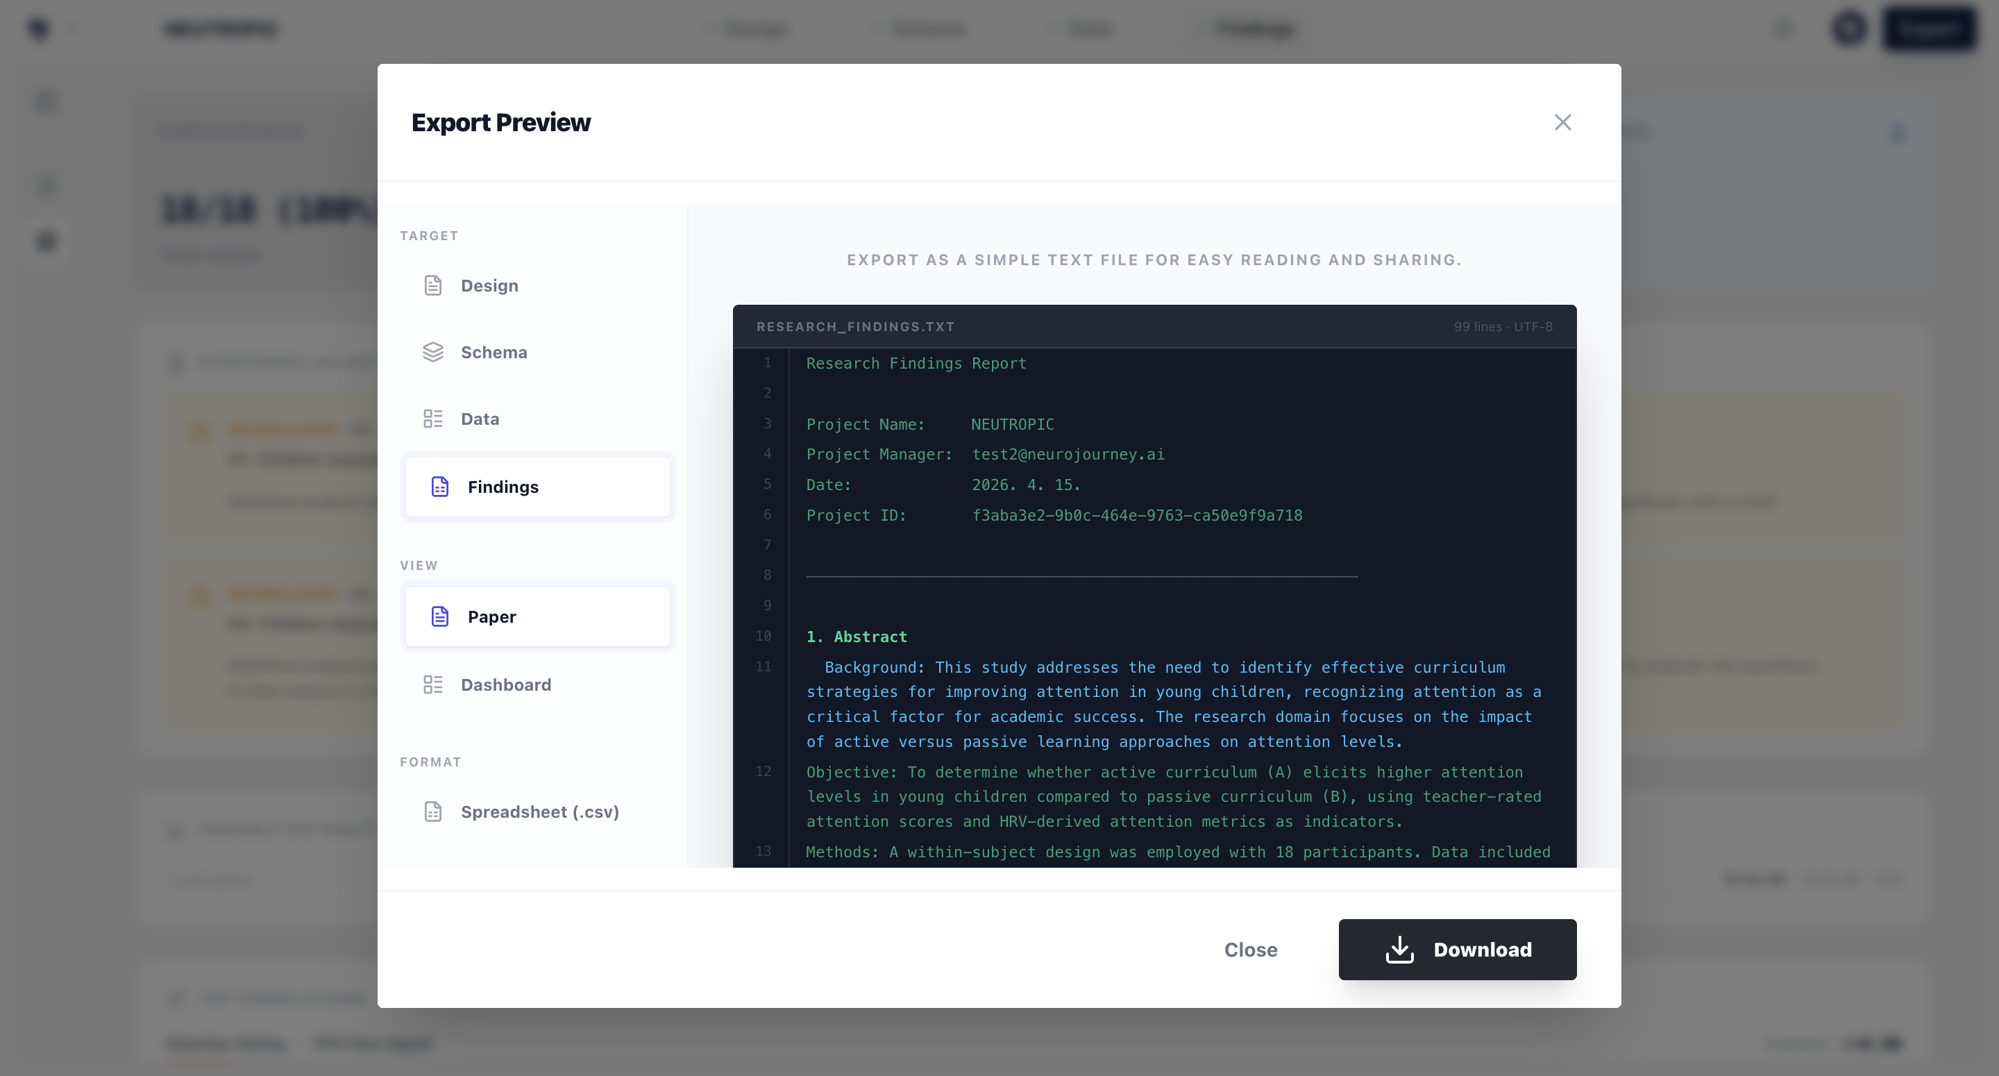Choose the Schema export target
1999x1076 pixels.
point(494,353)
